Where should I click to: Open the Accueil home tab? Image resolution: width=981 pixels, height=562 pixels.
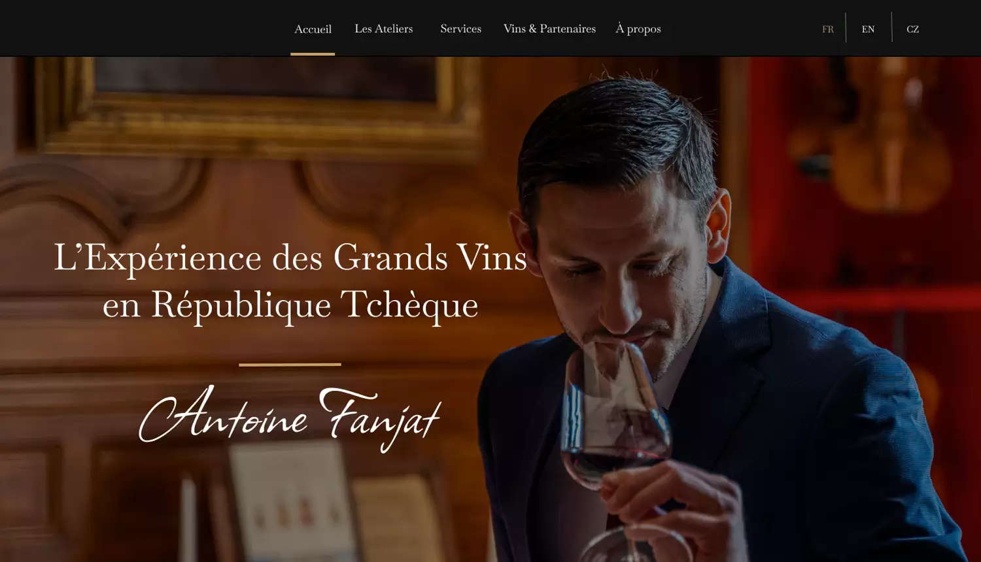pyautogui.click(x=313, y=29)
